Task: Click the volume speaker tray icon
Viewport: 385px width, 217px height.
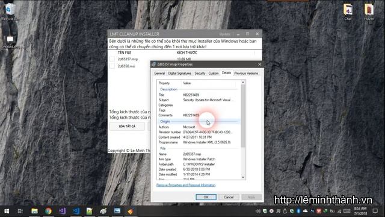Action: [257, 211]
